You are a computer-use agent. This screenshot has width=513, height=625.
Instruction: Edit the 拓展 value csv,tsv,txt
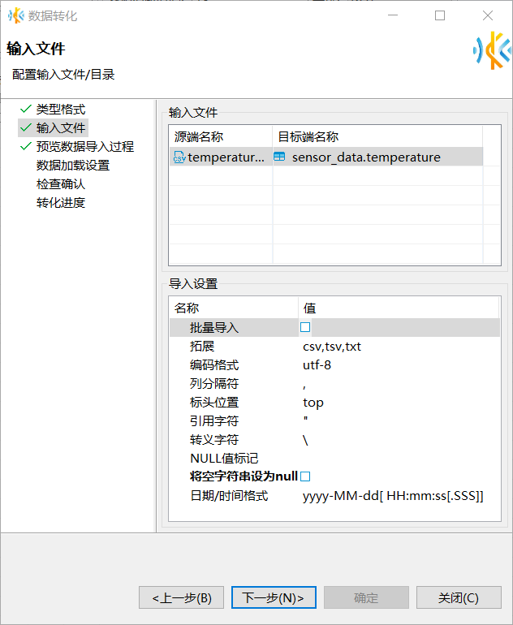pos(332,347)
